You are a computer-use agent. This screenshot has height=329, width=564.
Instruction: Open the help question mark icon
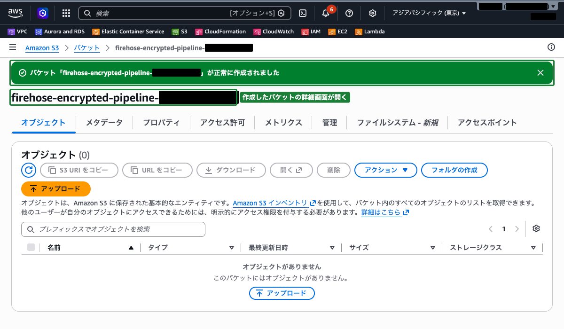(x=349, y=13)
